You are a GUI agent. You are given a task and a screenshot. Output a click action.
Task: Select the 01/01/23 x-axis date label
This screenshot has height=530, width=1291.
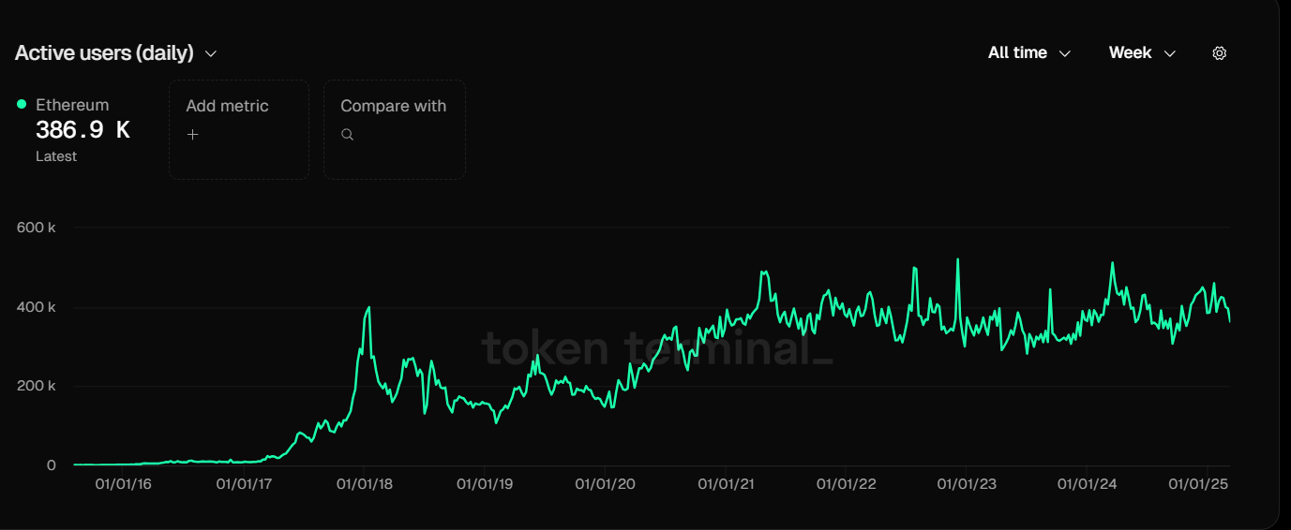[967, 484]
